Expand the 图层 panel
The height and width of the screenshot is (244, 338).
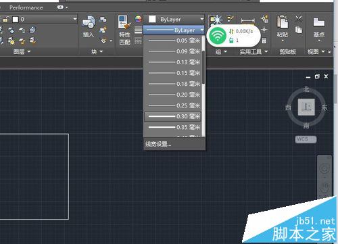pos(22,51)
